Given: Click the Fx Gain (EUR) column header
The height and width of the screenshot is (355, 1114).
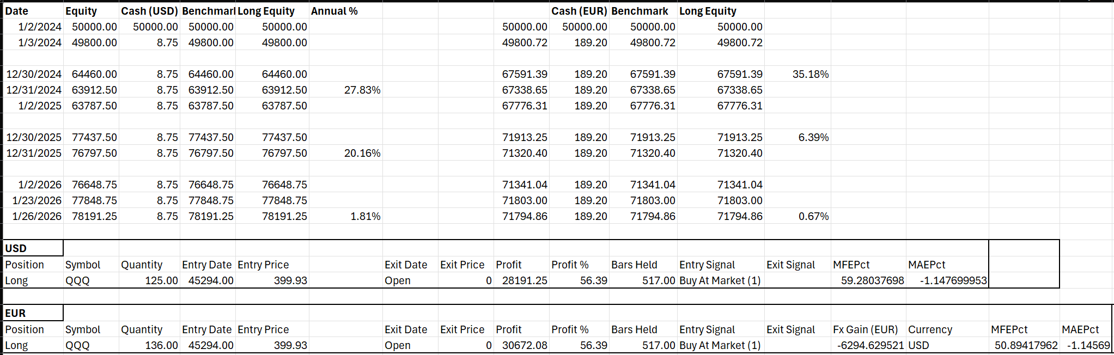Looking at the screenshot, I should 865,329.
